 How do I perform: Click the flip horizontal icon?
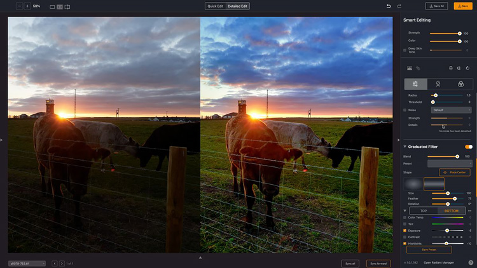point(459,68)
